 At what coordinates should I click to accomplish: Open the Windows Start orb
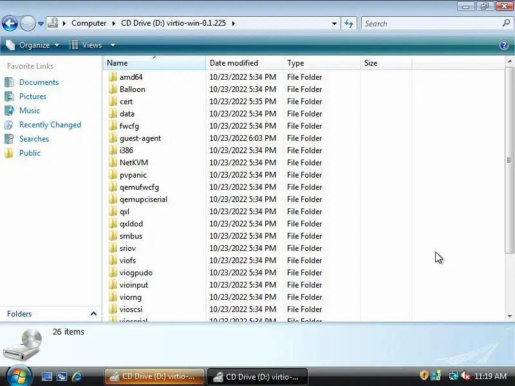click(x=19, y=376)
